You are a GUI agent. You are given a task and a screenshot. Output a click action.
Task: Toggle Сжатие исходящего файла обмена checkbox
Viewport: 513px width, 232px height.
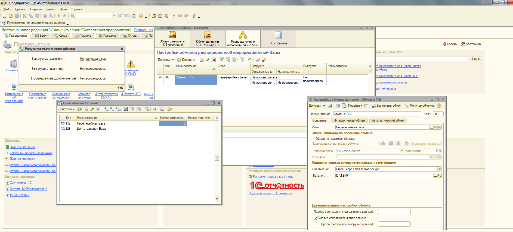pyautogui.click(x=316, y=218)
